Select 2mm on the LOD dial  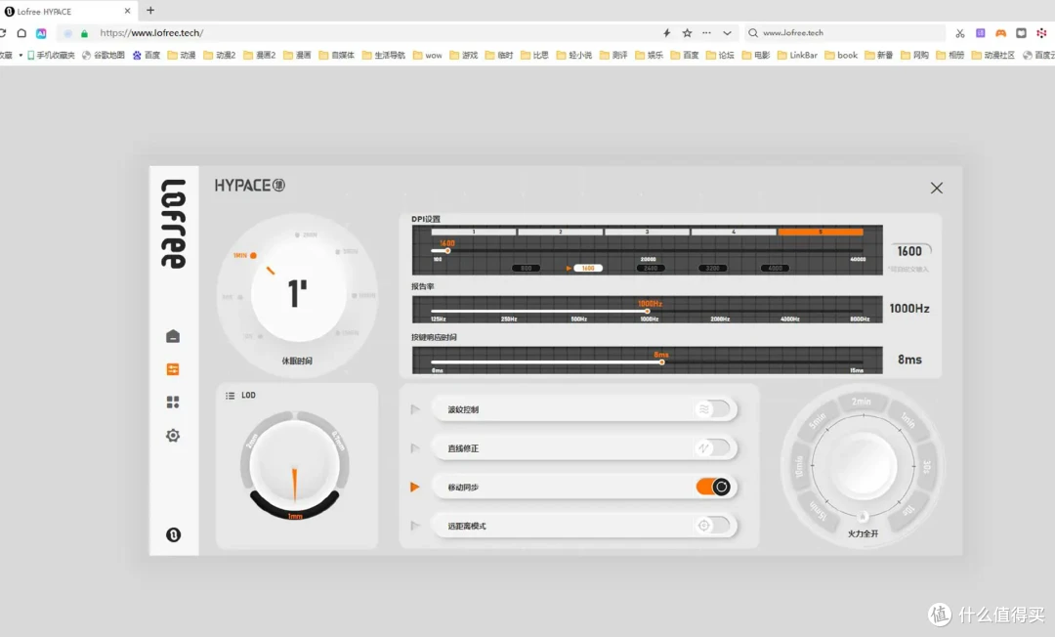(252, 441)
